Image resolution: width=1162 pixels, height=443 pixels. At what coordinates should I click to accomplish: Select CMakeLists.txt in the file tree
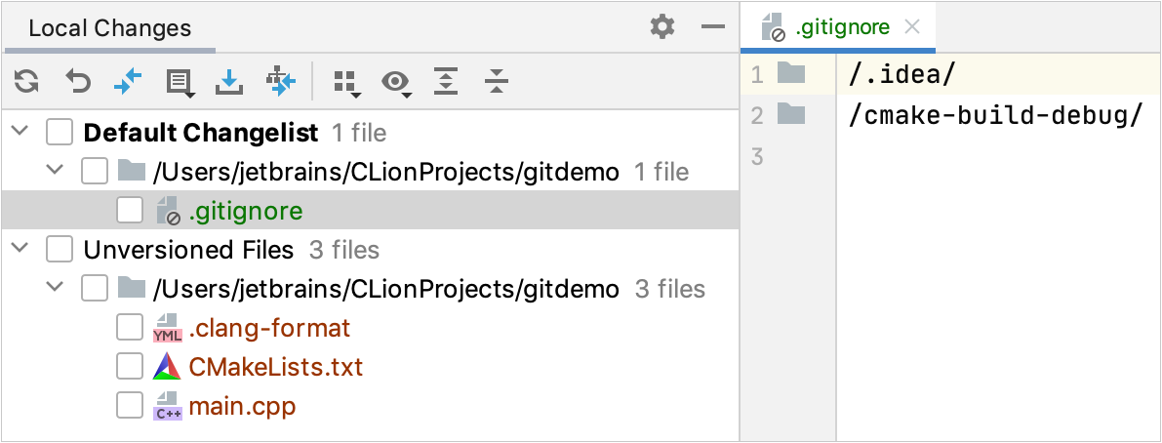click(x=275, y=367)
